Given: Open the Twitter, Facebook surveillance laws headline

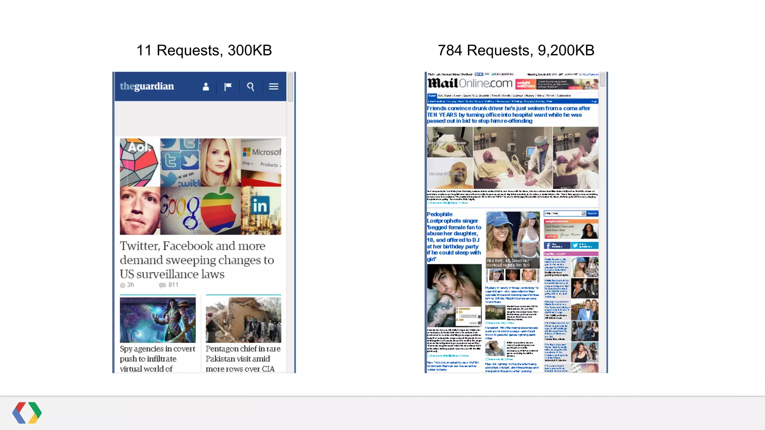Looking at the screenshot, I should pos(197,260).
